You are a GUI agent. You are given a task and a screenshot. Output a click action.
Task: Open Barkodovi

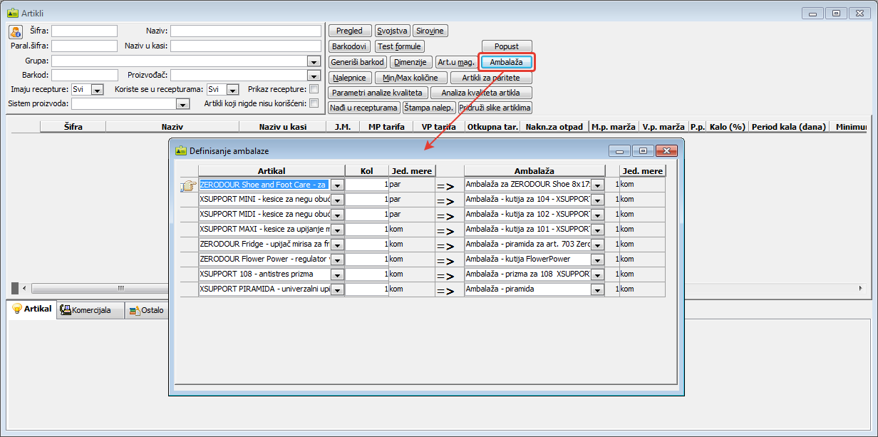[x=350, y=46]
